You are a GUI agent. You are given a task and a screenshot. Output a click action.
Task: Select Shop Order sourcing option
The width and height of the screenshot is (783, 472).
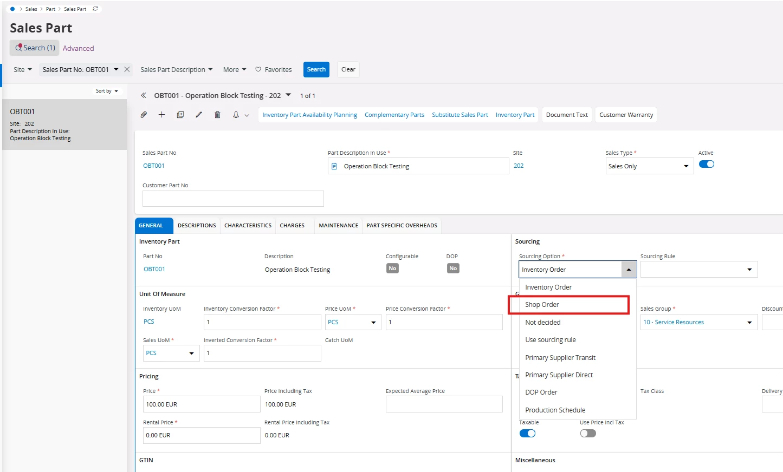(x=578, y=305)
